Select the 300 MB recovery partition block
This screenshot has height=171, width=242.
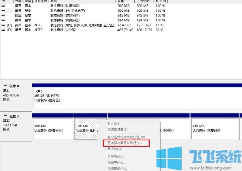tap(53, 129)
